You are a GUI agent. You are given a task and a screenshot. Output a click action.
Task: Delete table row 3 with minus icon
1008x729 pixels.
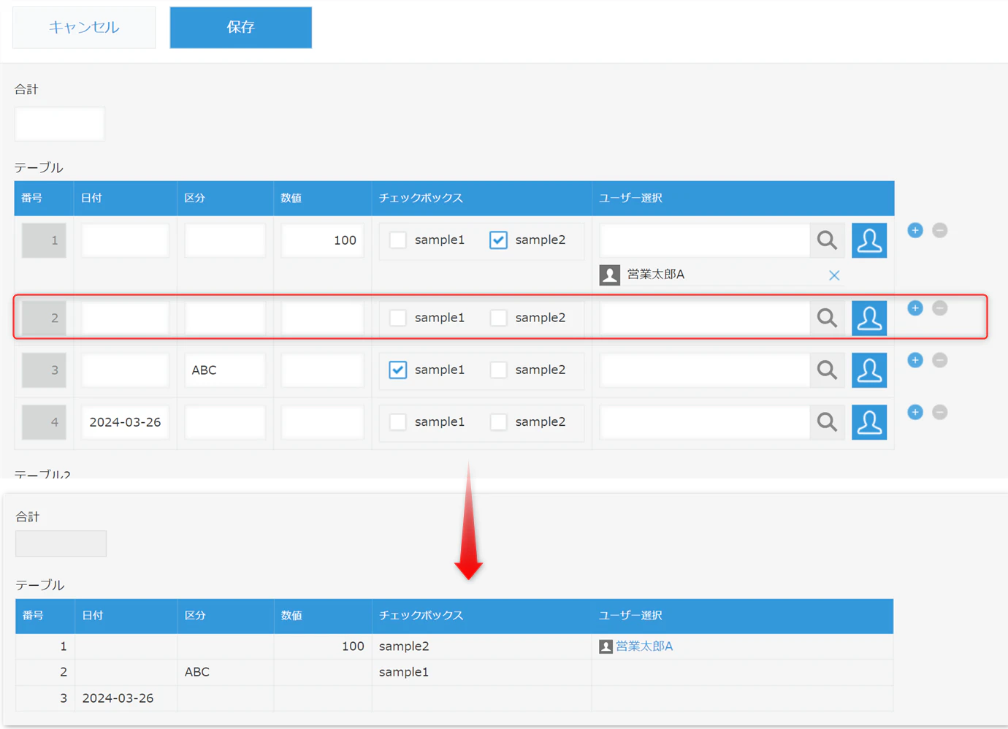tap(940, 360)
